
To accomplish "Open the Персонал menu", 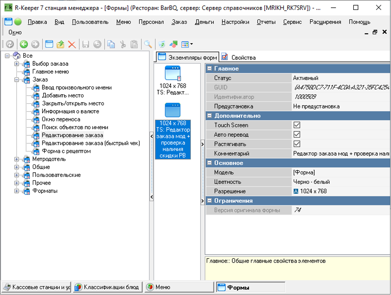I will (151, 22).
